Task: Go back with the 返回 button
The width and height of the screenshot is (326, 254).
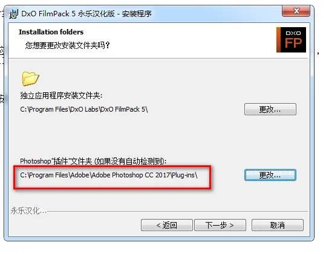Action: pyautogui.click(x=167, y=225)
